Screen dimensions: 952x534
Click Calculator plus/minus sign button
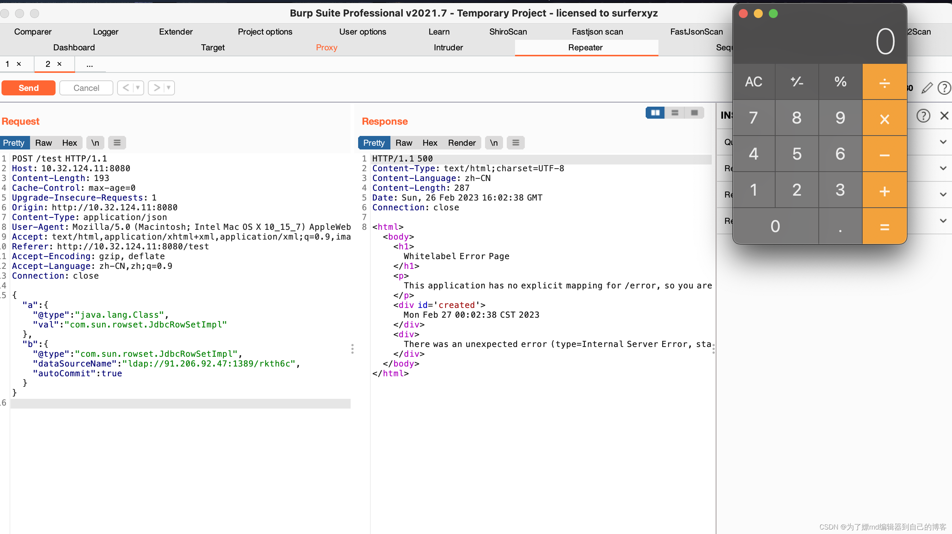pyautogui.click(x=797, y=81)
